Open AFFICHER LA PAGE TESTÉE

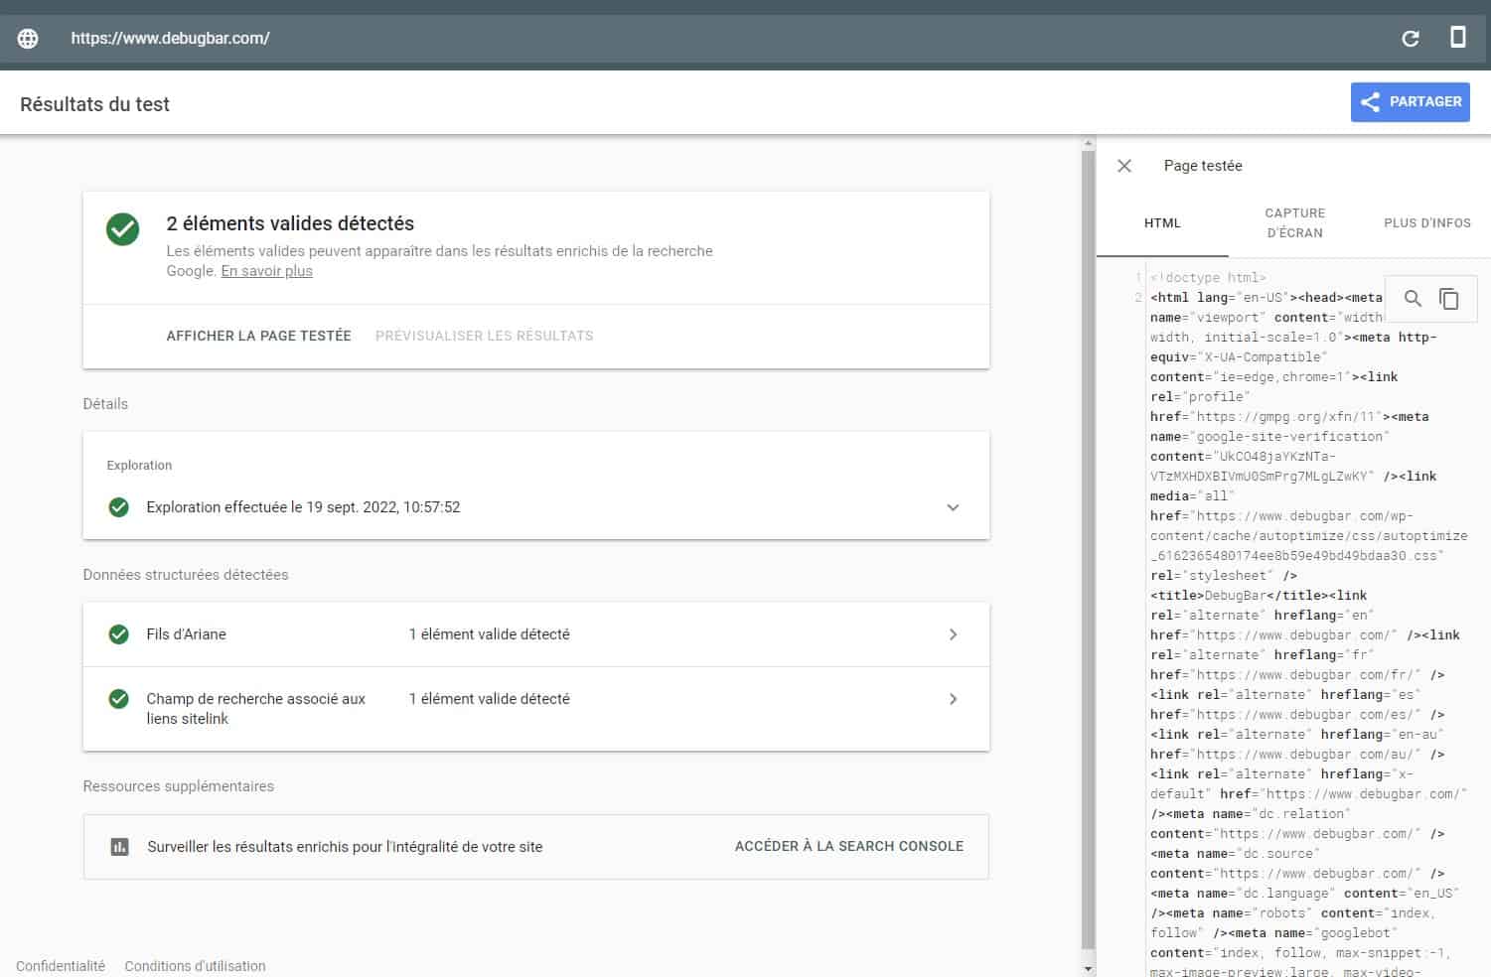258,336
